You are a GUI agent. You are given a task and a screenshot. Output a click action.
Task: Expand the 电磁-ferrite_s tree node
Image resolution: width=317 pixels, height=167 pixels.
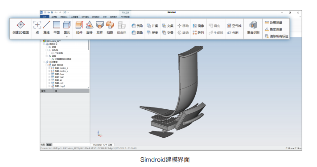(49, 71)
